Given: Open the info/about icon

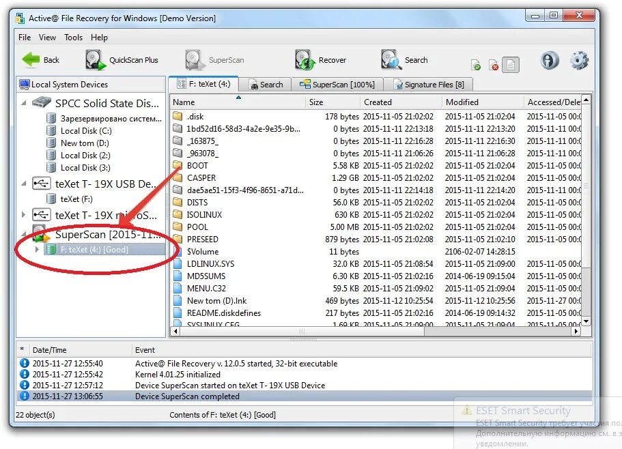Looking at the screenshot, I should point(550,61).
